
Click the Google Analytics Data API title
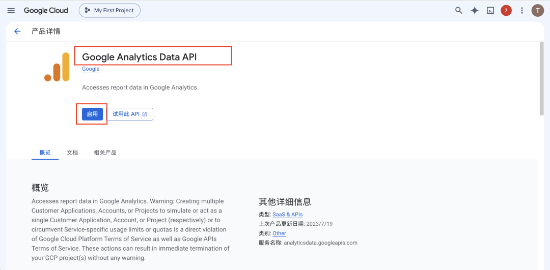(x=139, y=57)
